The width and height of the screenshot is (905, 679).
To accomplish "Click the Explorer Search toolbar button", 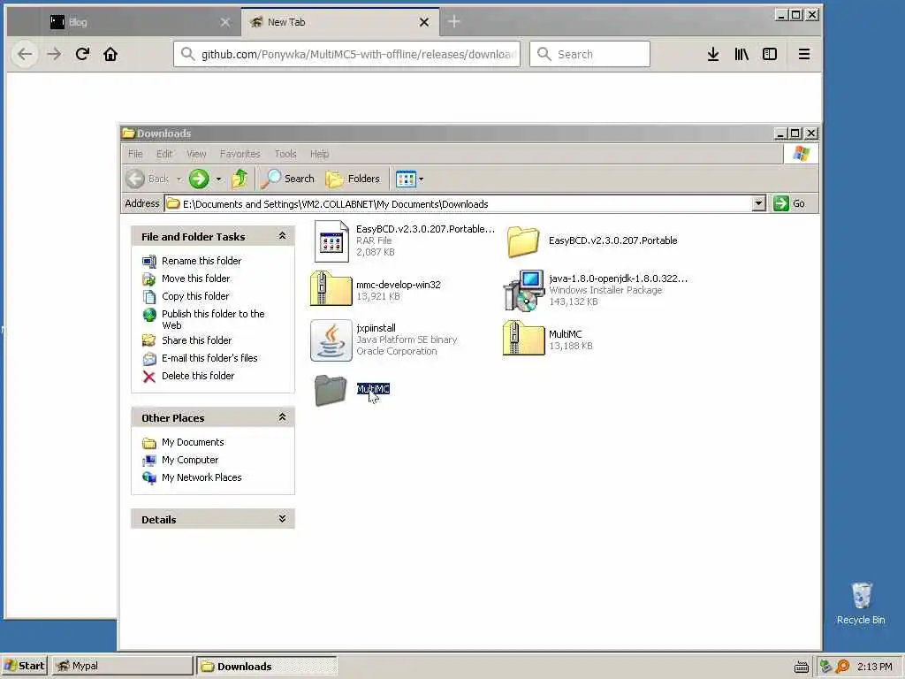I will click(x=287, y=179).
